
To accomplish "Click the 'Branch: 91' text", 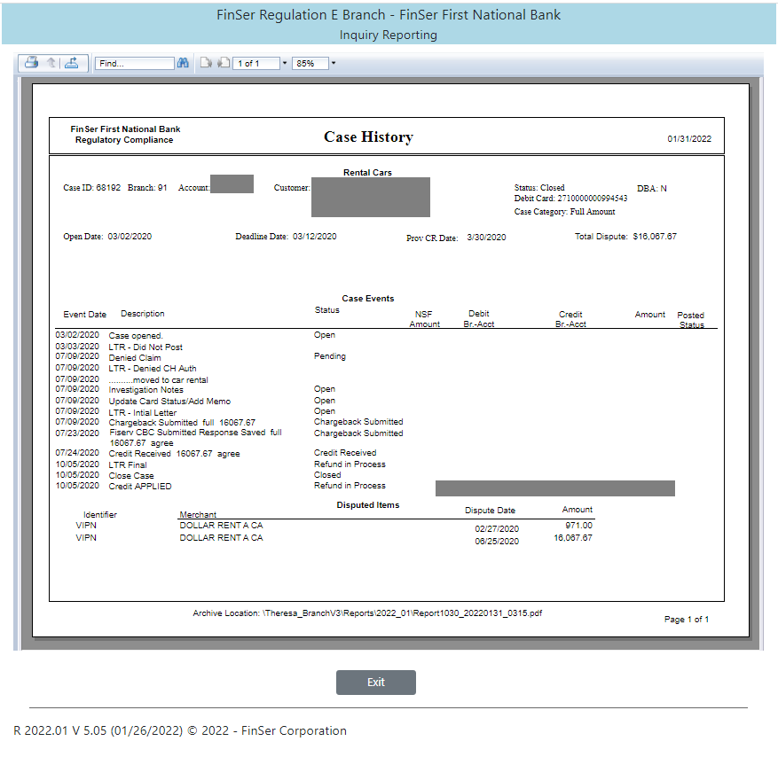I will tap(147, 188).
